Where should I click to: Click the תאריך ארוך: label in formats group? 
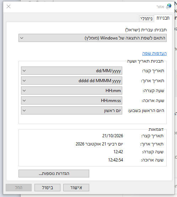152,81
